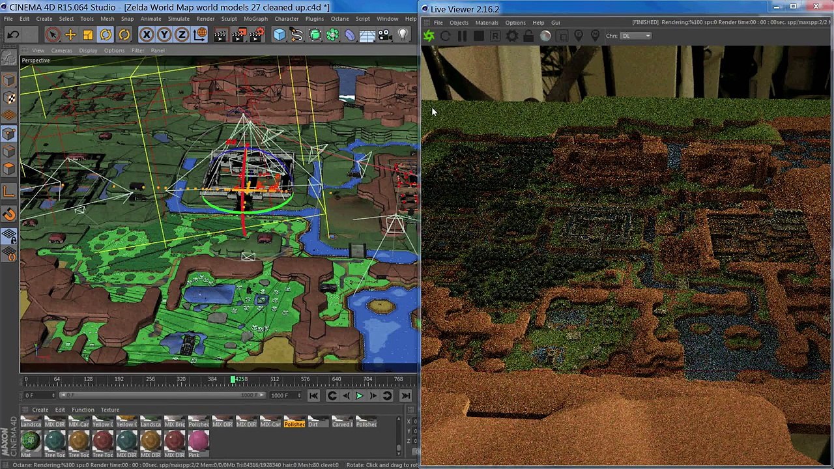The image size is (834, 469).
Task: Go to start of timeline
Action: click(x=313, y=395)
